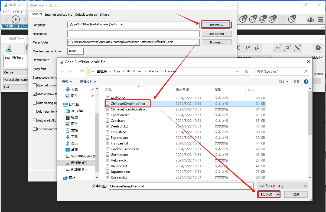This screenshot has width=326, height=212.
Task: Open the hamburger menu icon in main toolbar
Action: coord(321,19)
